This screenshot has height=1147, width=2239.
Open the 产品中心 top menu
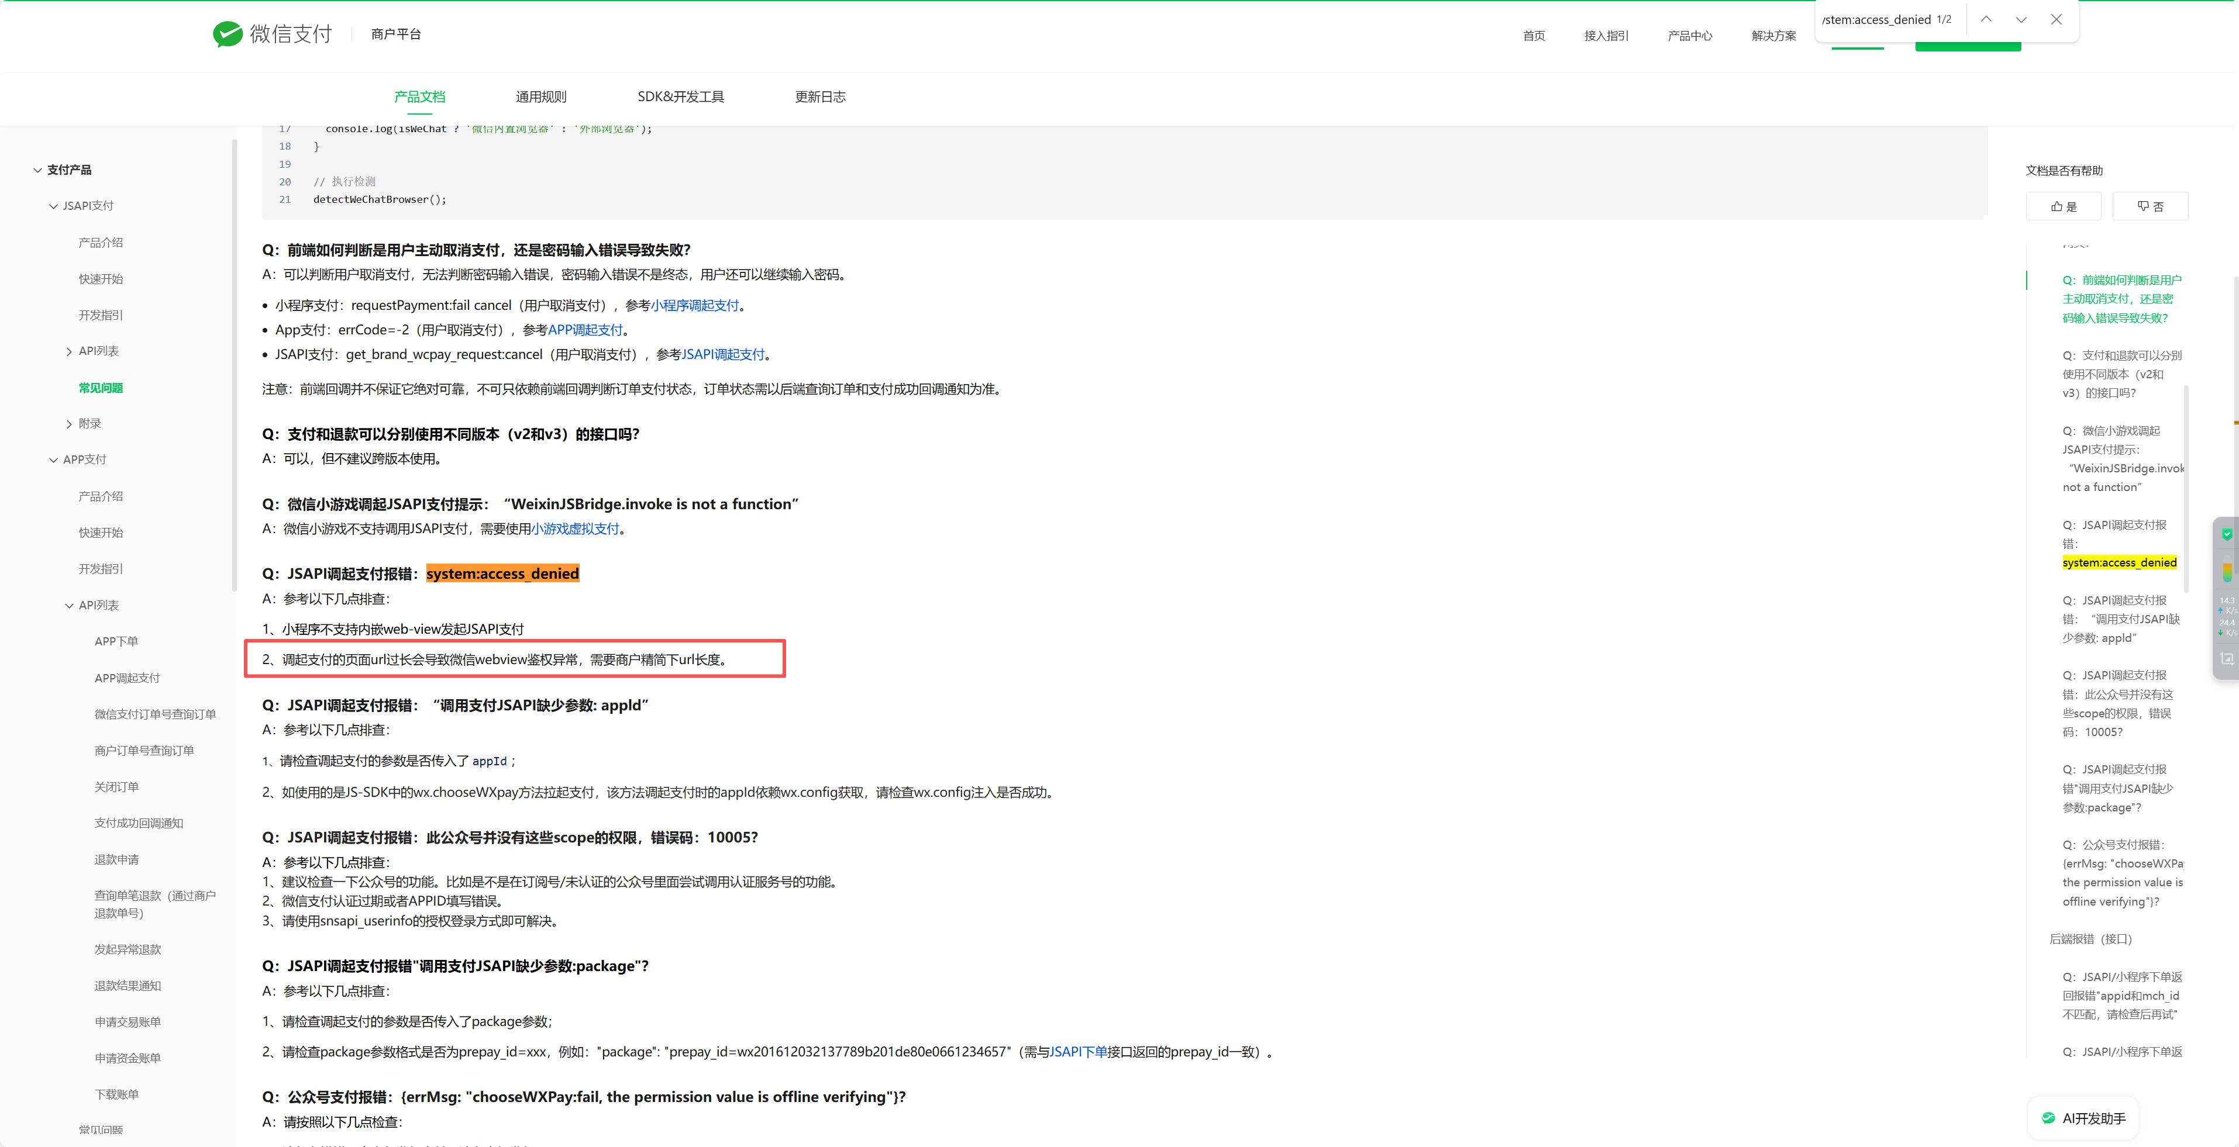click(1690, 36)
